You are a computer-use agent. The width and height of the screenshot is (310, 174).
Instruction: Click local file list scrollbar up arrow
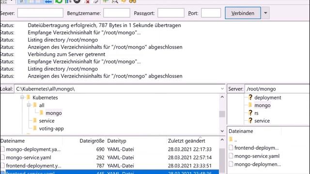pos(222,140)
